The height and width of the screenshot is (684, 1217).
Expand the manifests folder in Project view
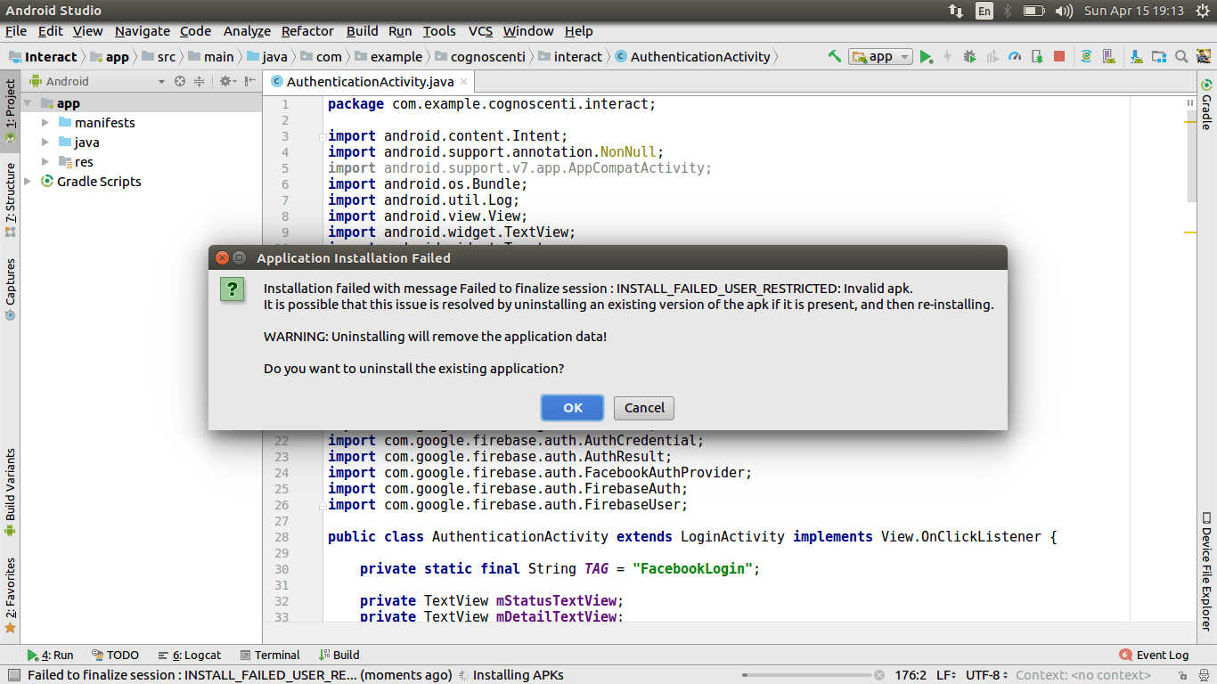[x=47, y=122]
